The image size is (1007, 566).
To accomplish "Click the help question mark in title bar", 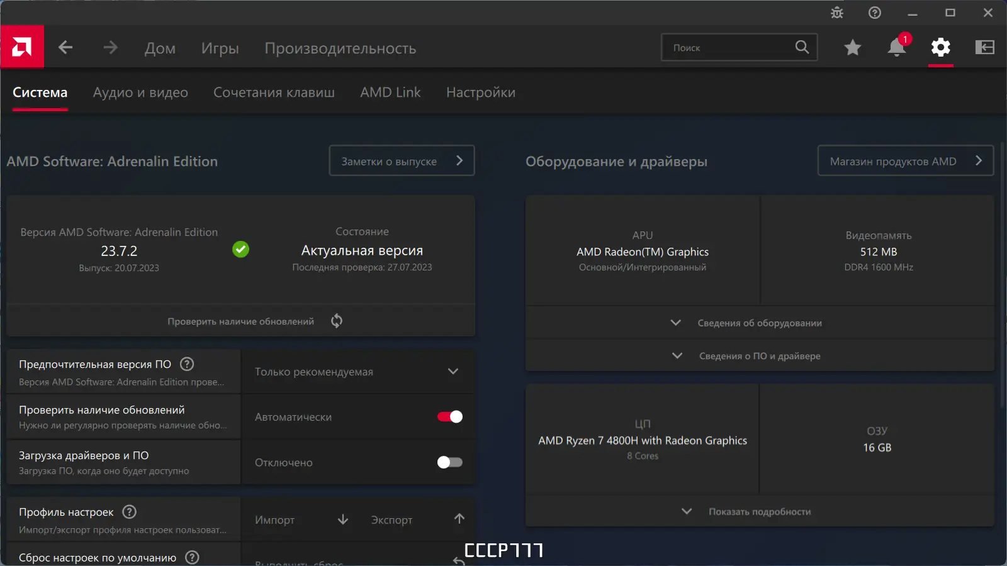I will (875, 13).
